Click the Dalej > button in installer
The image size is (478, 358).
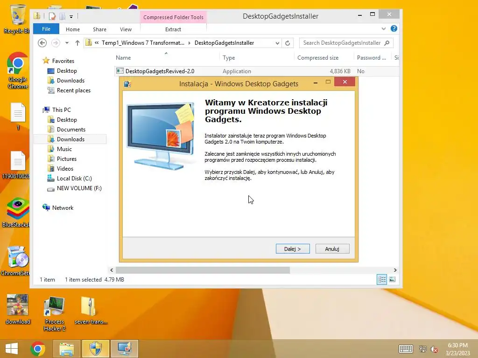[293, 249]
